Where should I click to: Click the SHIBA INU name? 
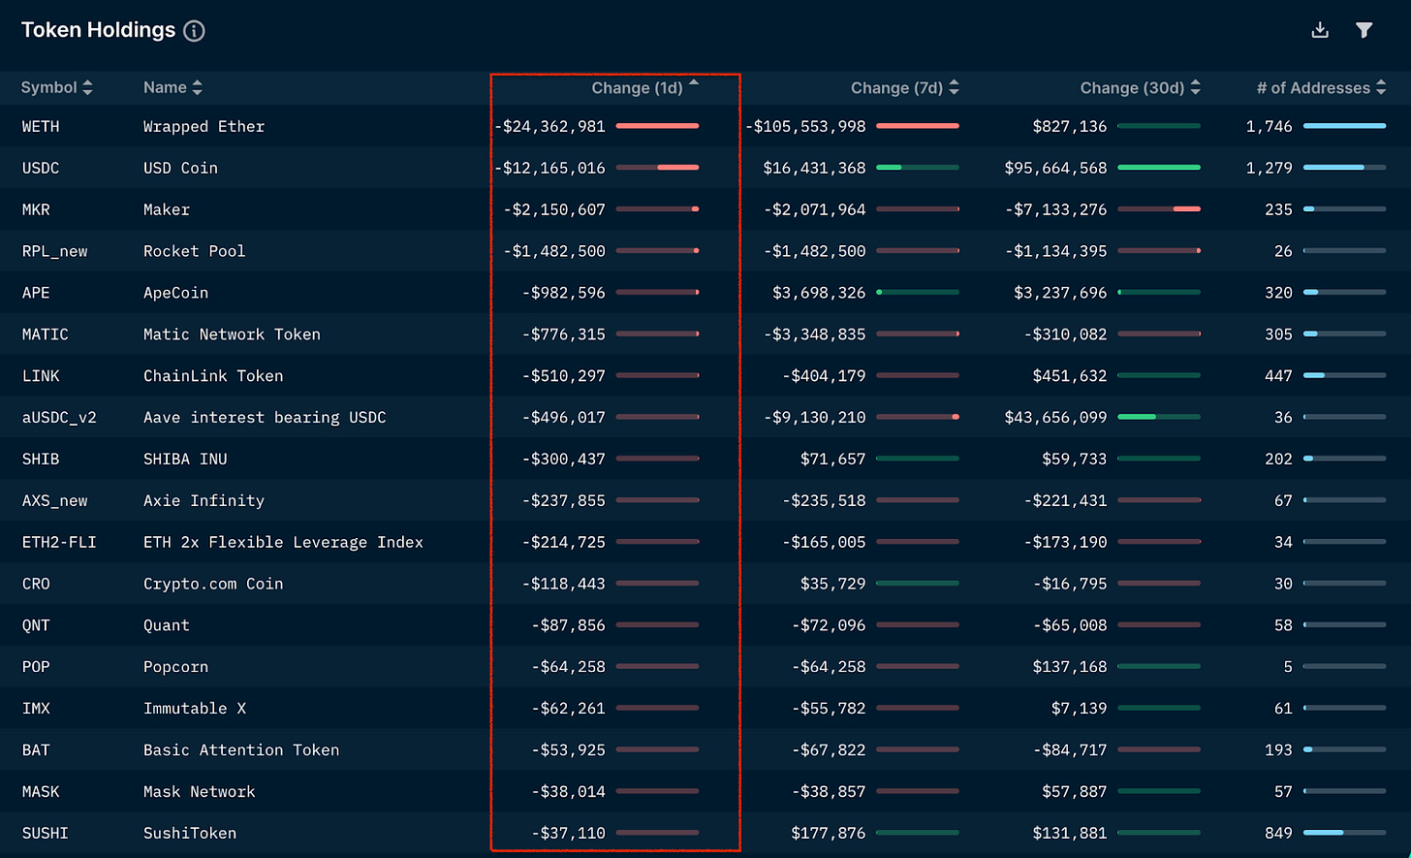[x=185, y=459]
